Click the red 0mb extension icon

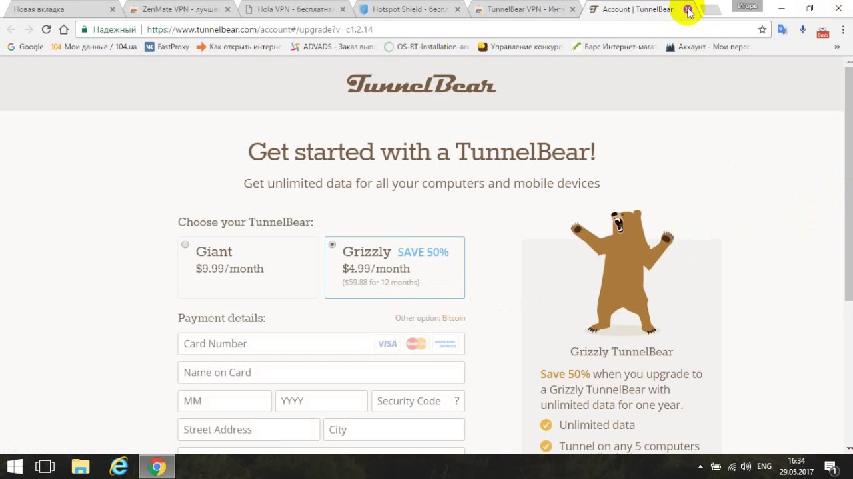[x=823, y=31]
